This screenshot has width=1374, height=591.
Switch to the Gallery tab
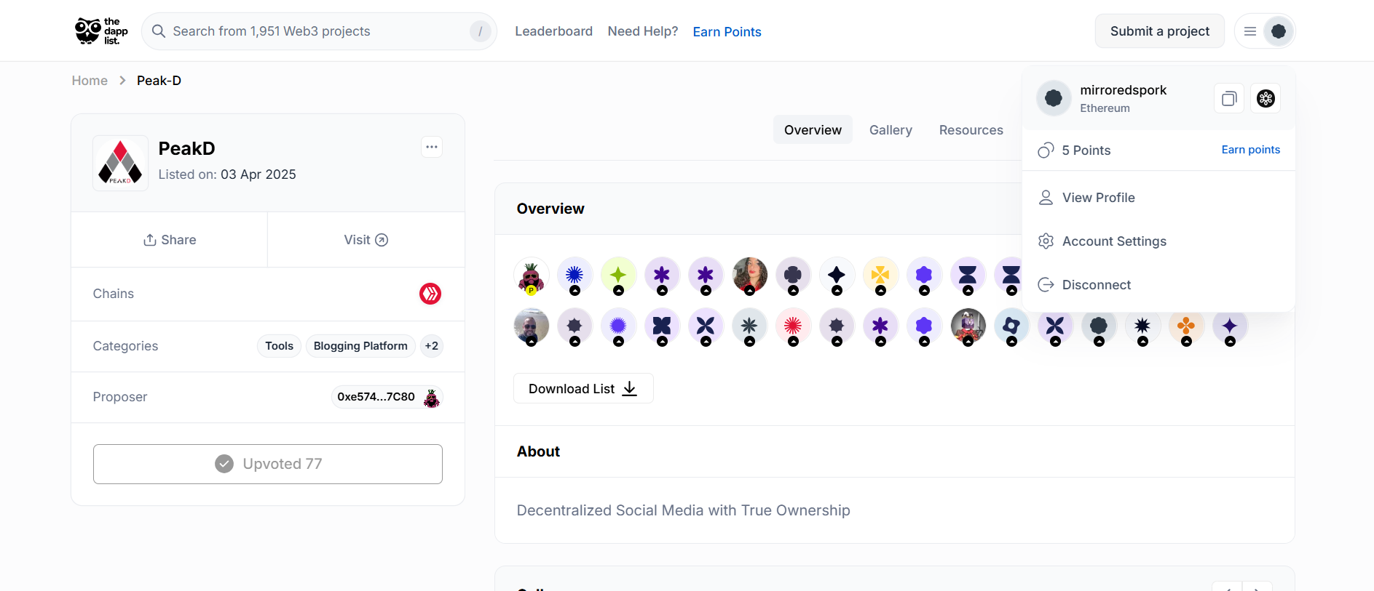point(891,130)
